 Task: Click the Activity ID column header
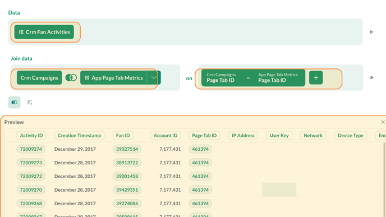pyautogui.click(x=31, y=136)
